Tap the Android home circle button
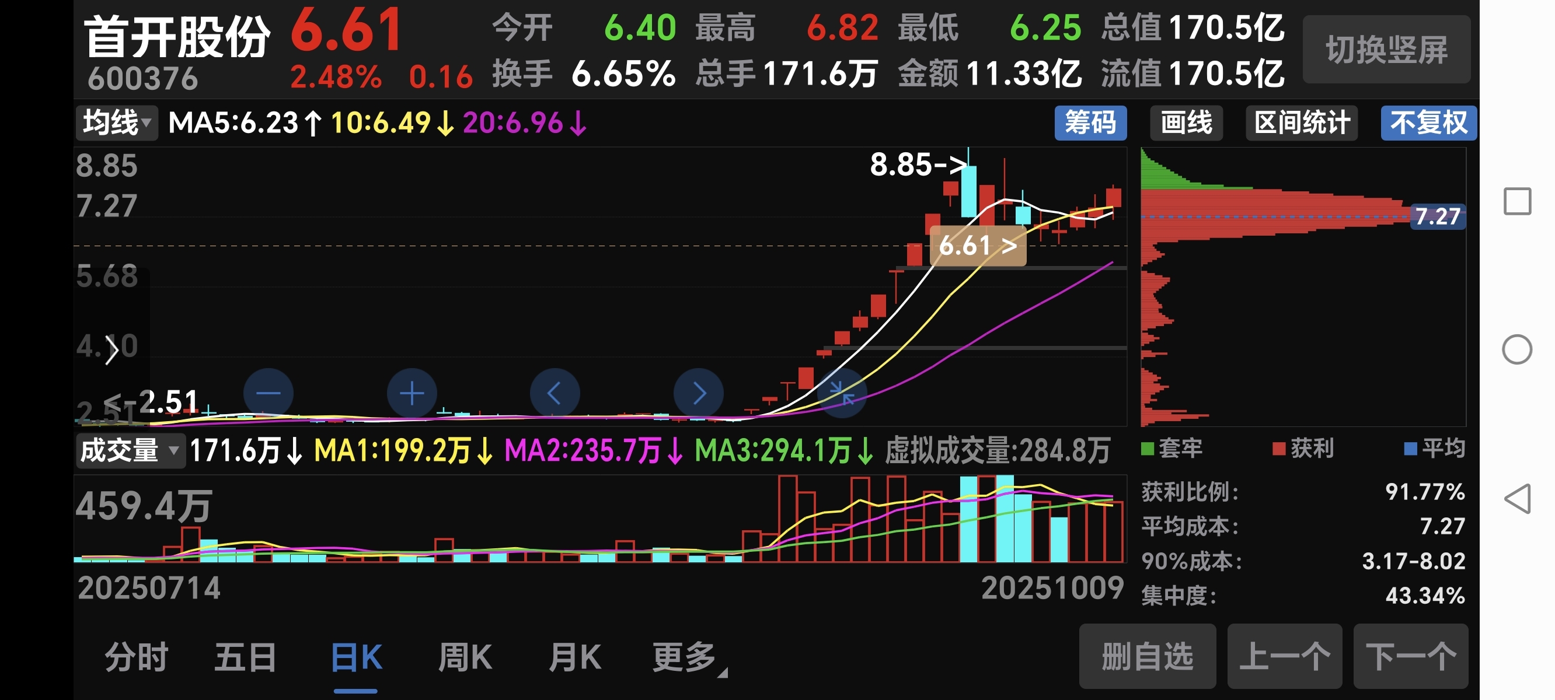This screenshot has width=1555, height=700. [x=1517, y=349]
